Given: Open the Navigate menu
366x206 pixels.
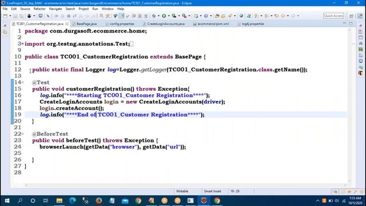Looking at the screenshot, I should [55, 9].
